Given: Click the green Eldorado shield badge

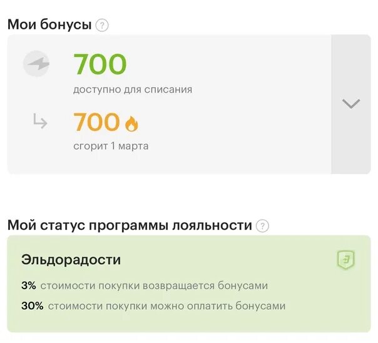Looking at the screenshot, I should point(345,260).
